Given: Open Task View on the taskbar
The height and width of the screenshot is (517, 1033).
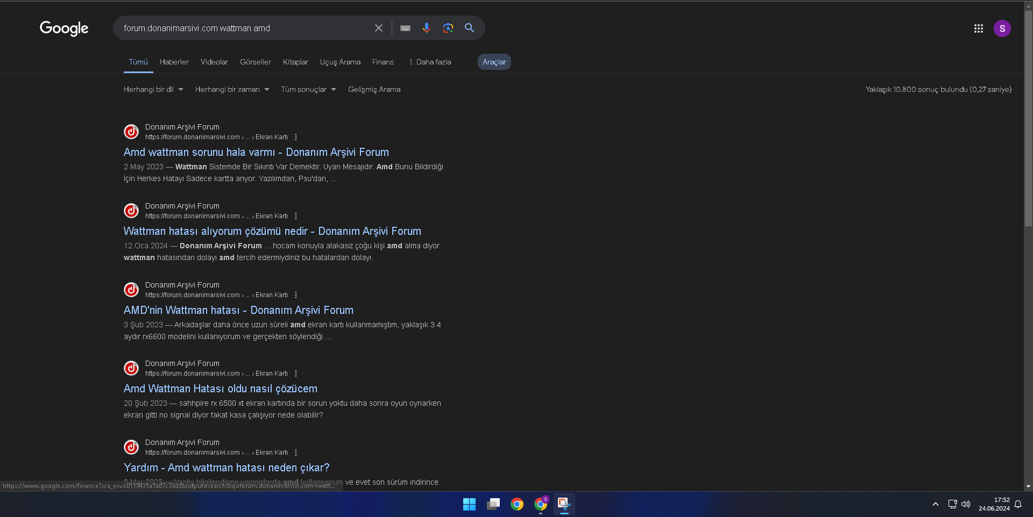Looking at the screenshot, I should point(493,504).
